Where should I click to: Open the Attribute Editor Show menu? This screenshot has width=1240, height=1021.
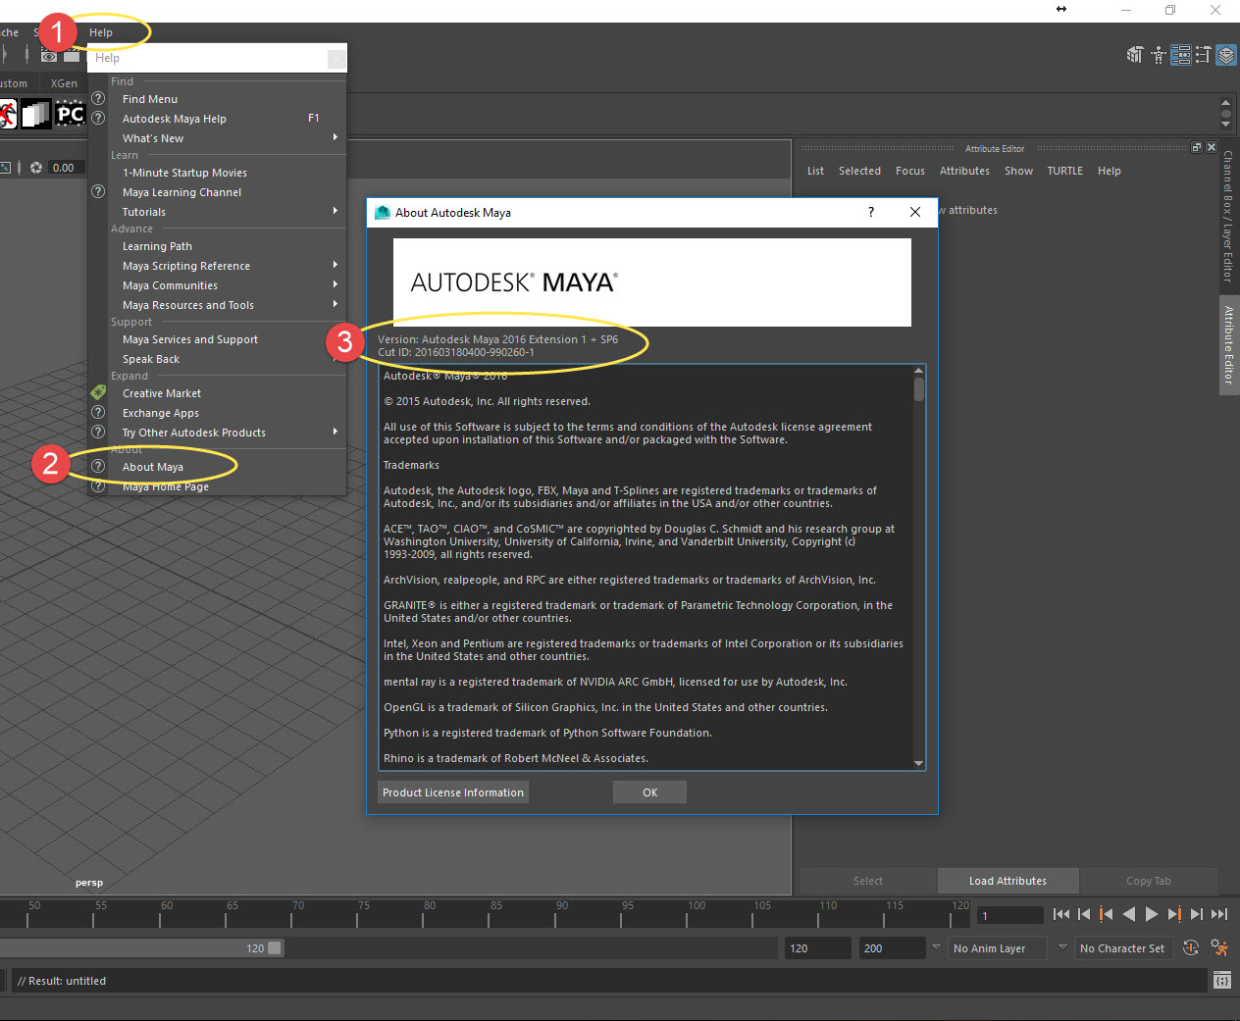[1018, 171]
